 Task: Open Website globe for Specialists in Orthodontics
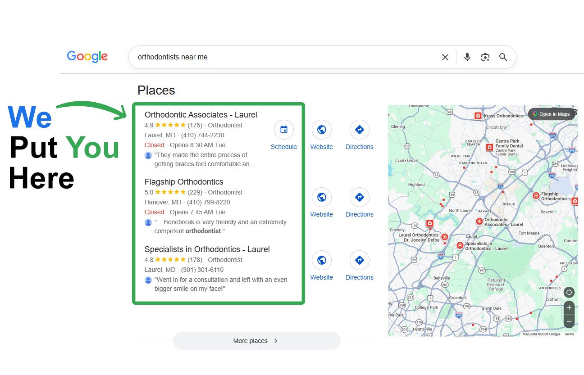pyautogui.click(x=322, y=260)
